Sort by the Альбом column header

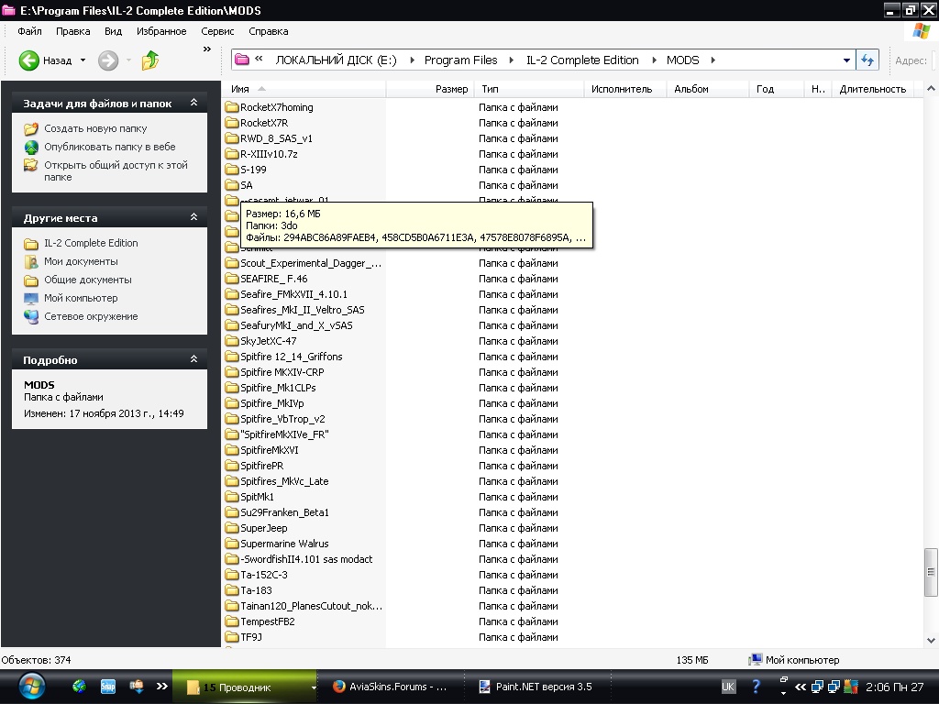pyautogui.click(x=708, y=89)
